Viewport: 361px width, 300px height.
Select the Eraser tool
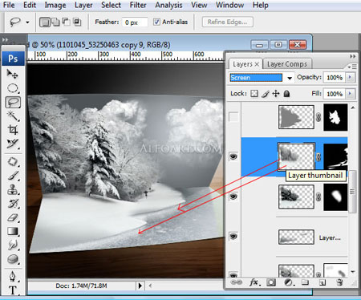12,217
